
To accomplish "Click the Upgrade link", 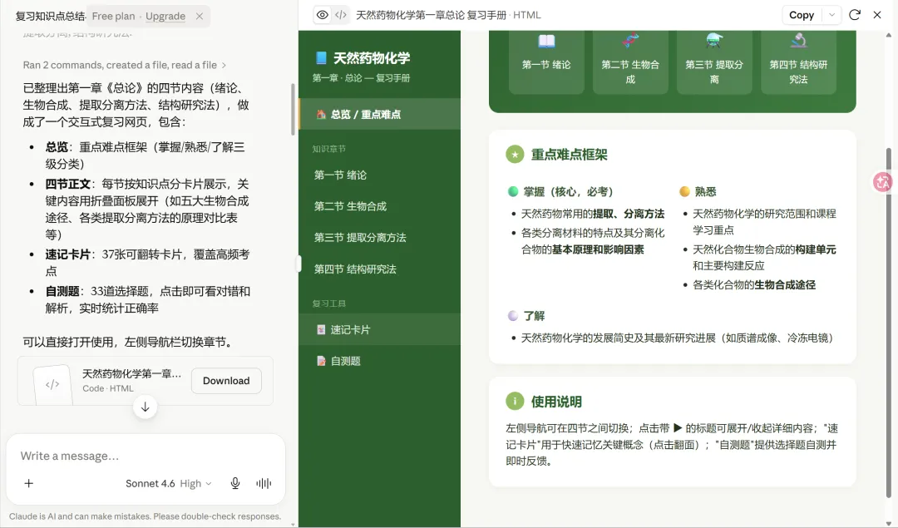I will click(165, 16).
